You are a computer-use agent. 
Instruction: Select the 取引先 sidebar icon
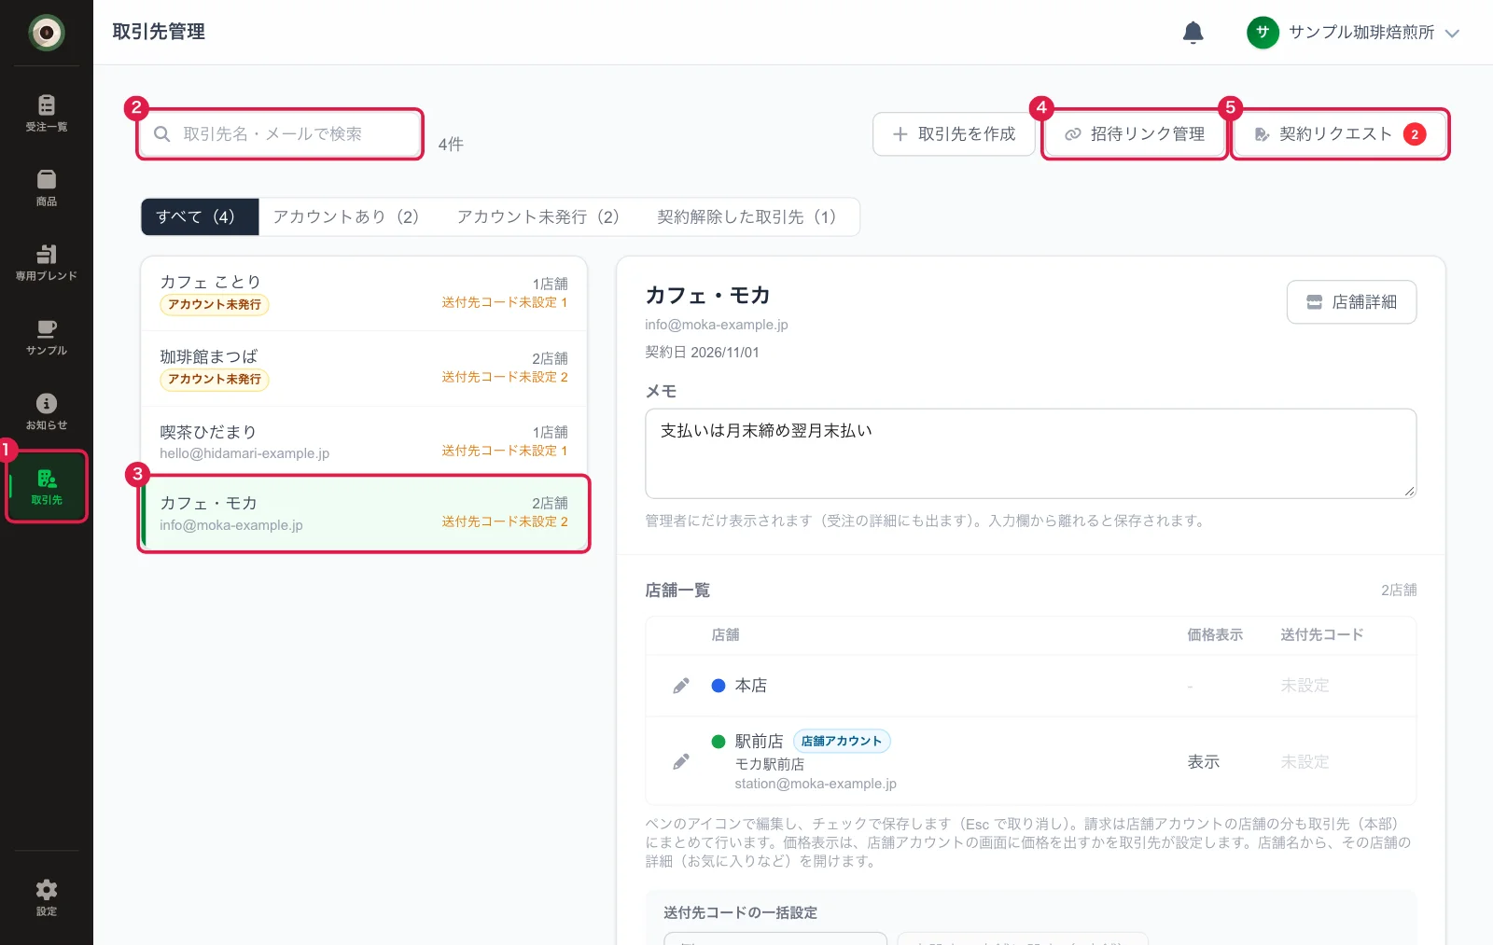(x=46, y=486)
